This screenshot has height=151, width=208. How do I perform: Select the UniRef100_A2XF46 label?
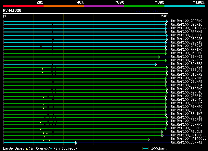coord(187,93)
